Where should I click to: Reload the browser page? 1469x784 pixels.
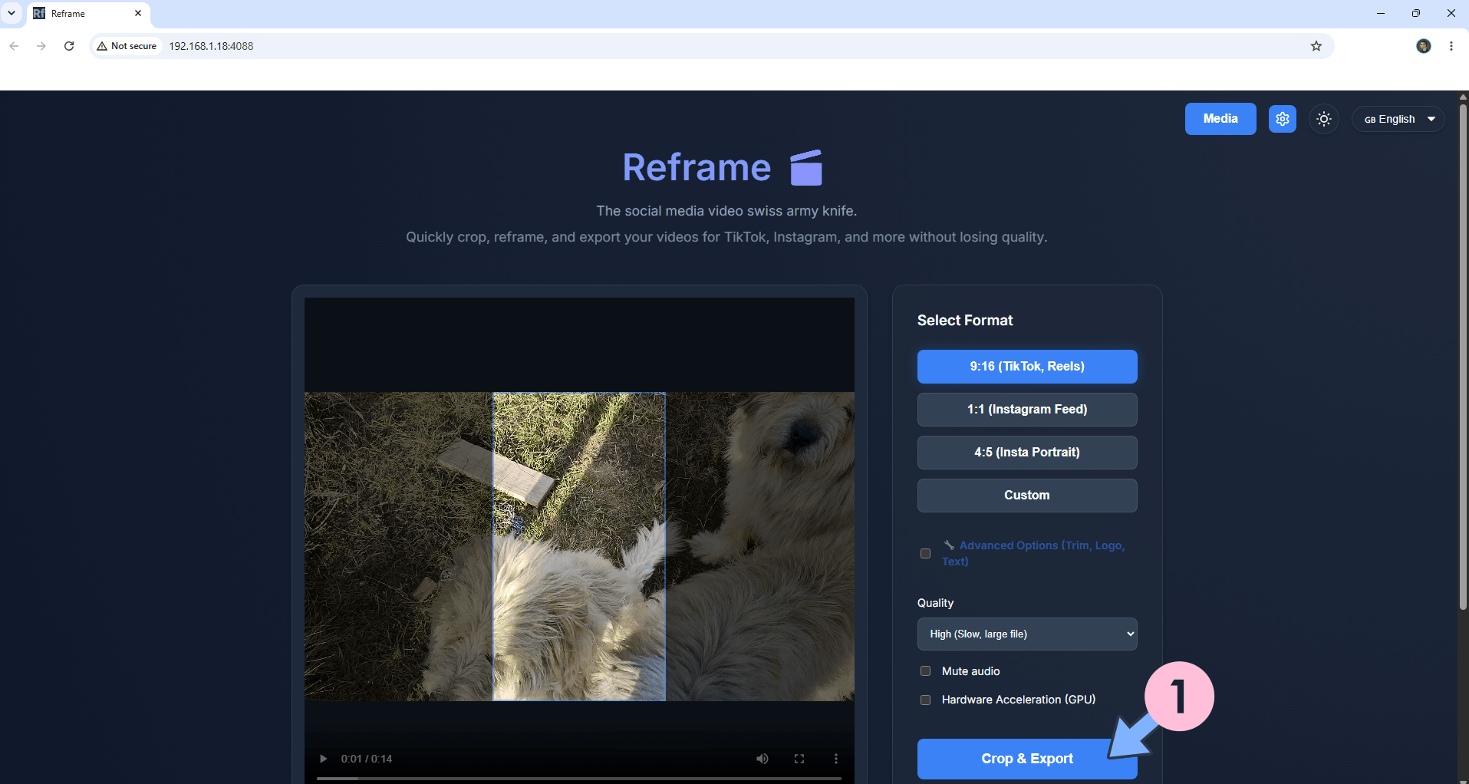(x=69, y=46)
